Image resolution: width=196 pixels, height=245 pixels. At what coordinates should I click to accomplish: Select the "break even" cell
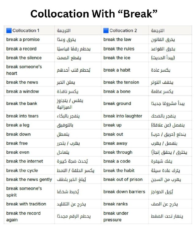pyautogui.click(x=29, y=152)
